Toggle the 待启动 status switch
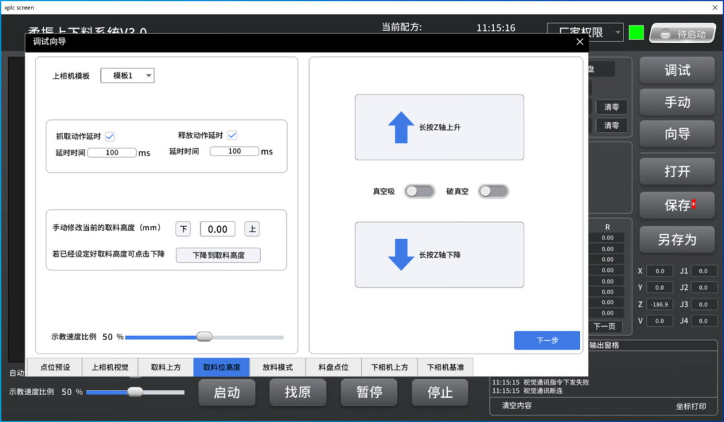This screenshot has height=422, width=724. pos(682,34)
